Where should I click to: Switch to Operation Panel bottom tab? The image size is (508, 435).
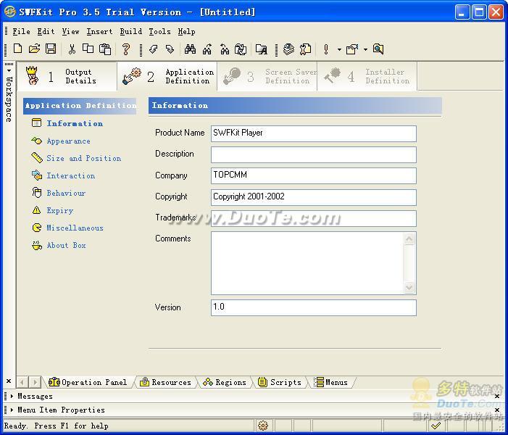click(88, 383)
